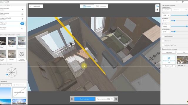Click the Сохранить текущий вид button
This screenshot has width=188, height=105.
pos(169,60)
